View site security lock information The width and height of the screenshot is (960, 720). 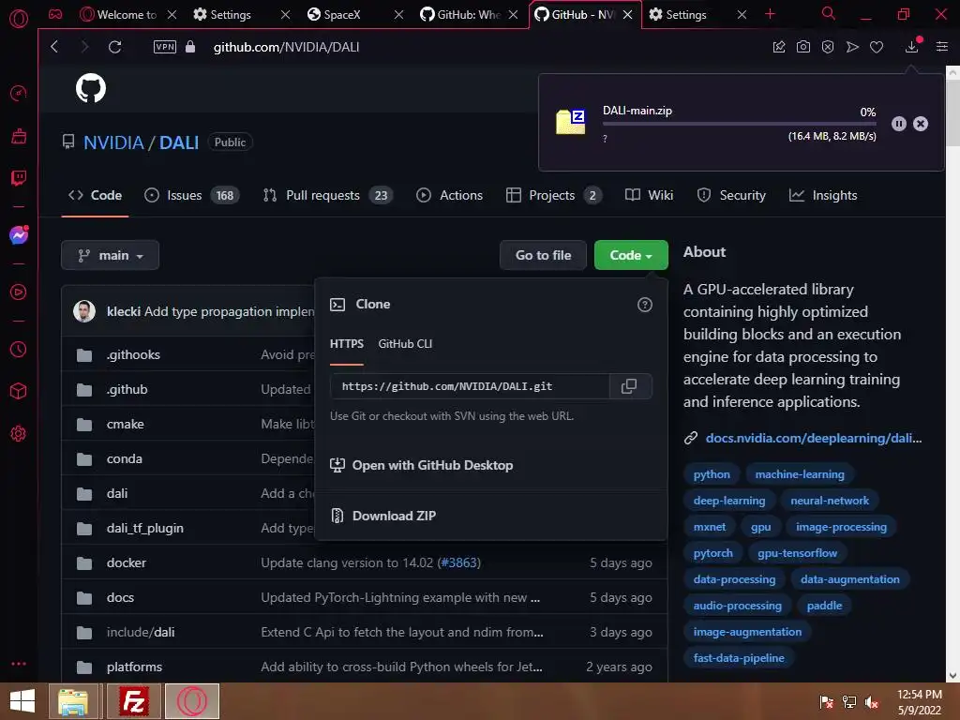coord(190,47)
